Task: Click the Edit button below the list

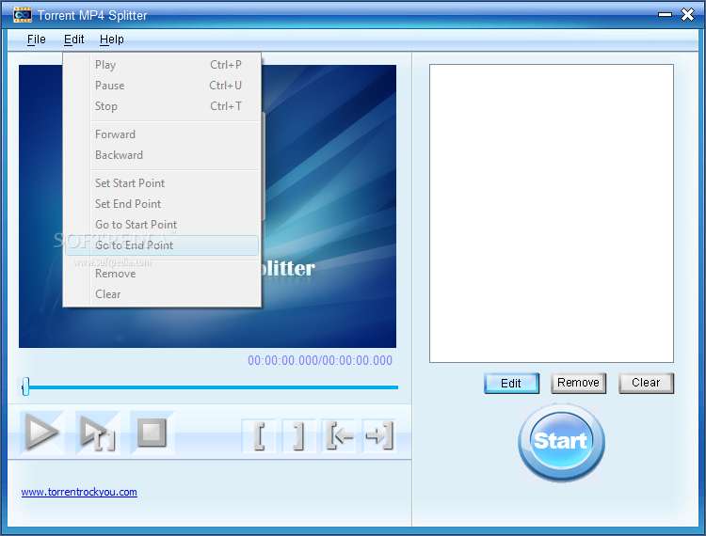Action: [x=511, y=383]
